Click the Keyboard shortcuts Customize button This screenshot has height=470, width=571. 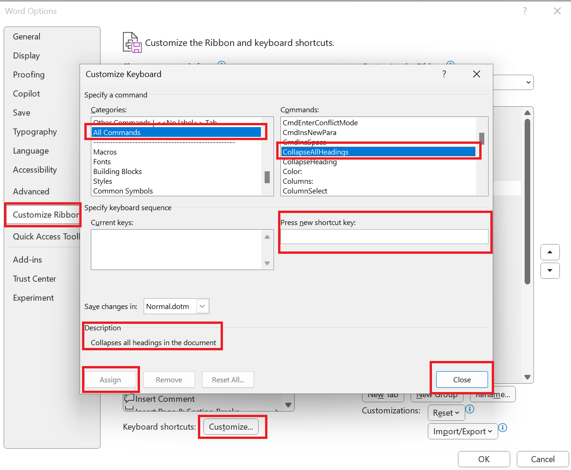pos(231,426)
